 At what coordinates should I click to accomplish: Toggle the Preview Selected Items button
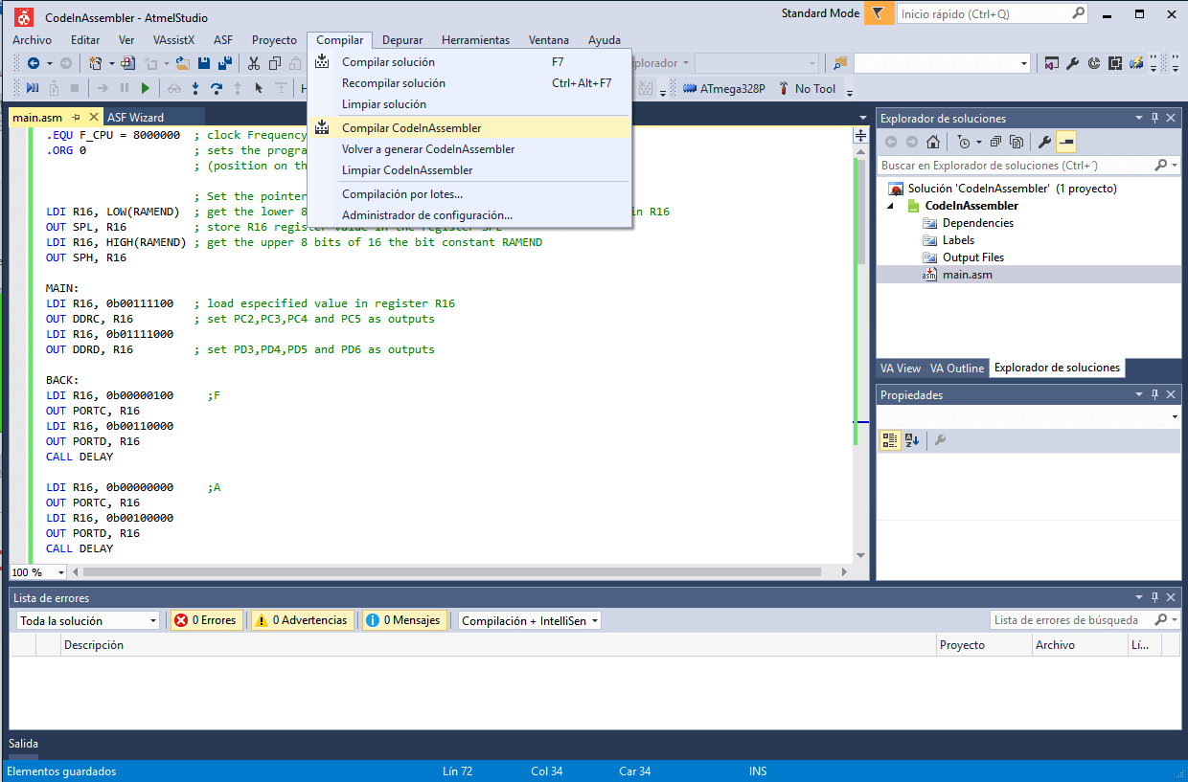[x=1066, y=142]
